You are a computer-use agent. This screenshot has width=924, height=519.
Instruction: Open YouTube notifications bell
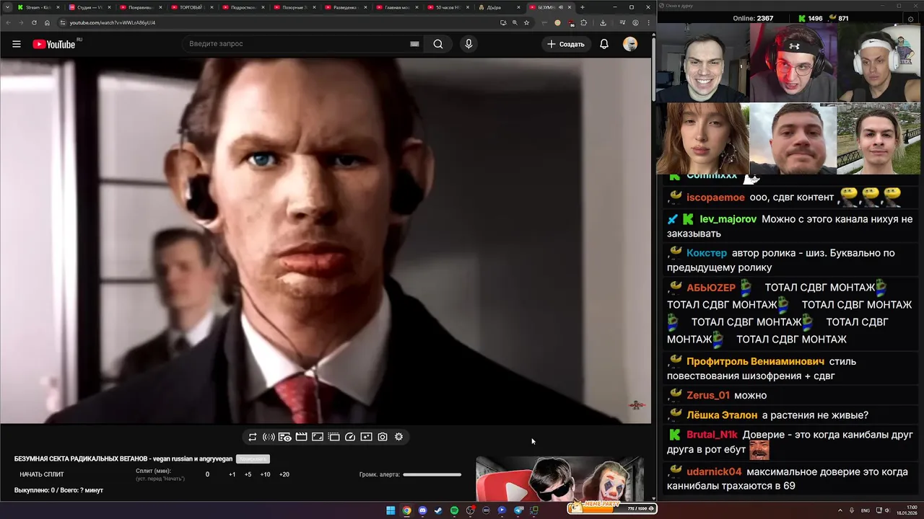(x=604, y=44)
